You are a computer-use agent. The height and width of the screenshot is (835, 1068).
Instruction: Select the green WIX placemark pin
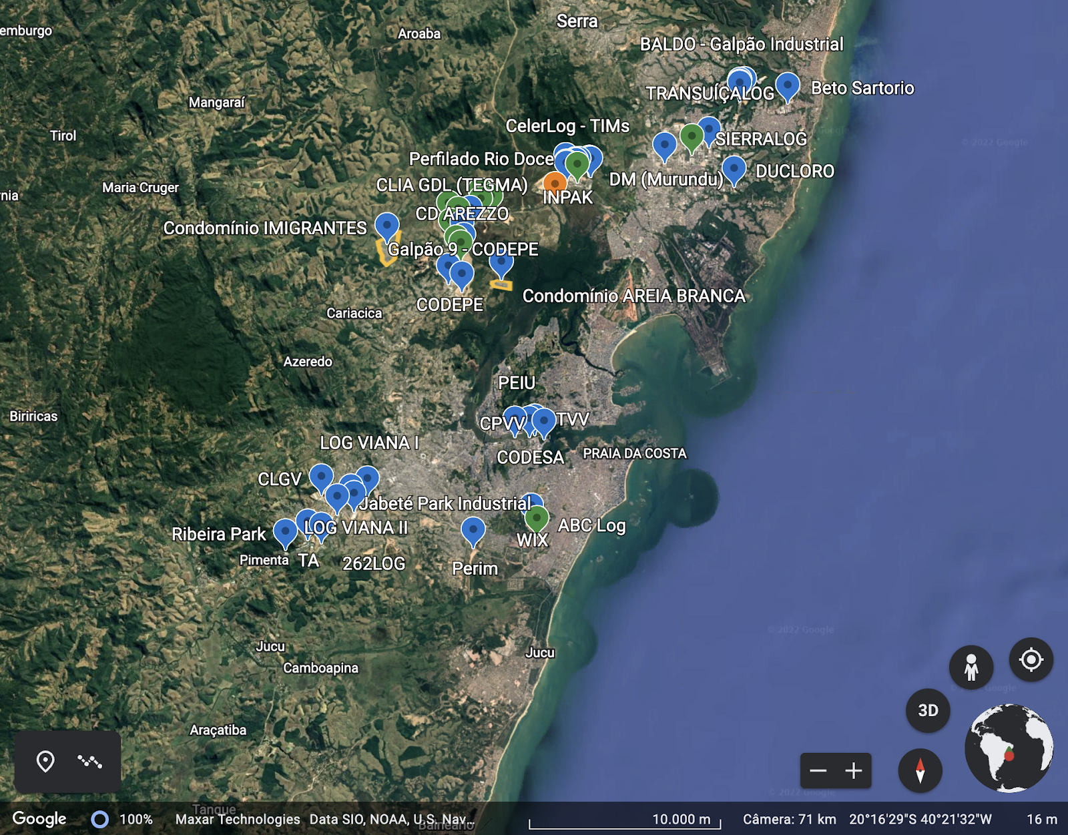537,517
